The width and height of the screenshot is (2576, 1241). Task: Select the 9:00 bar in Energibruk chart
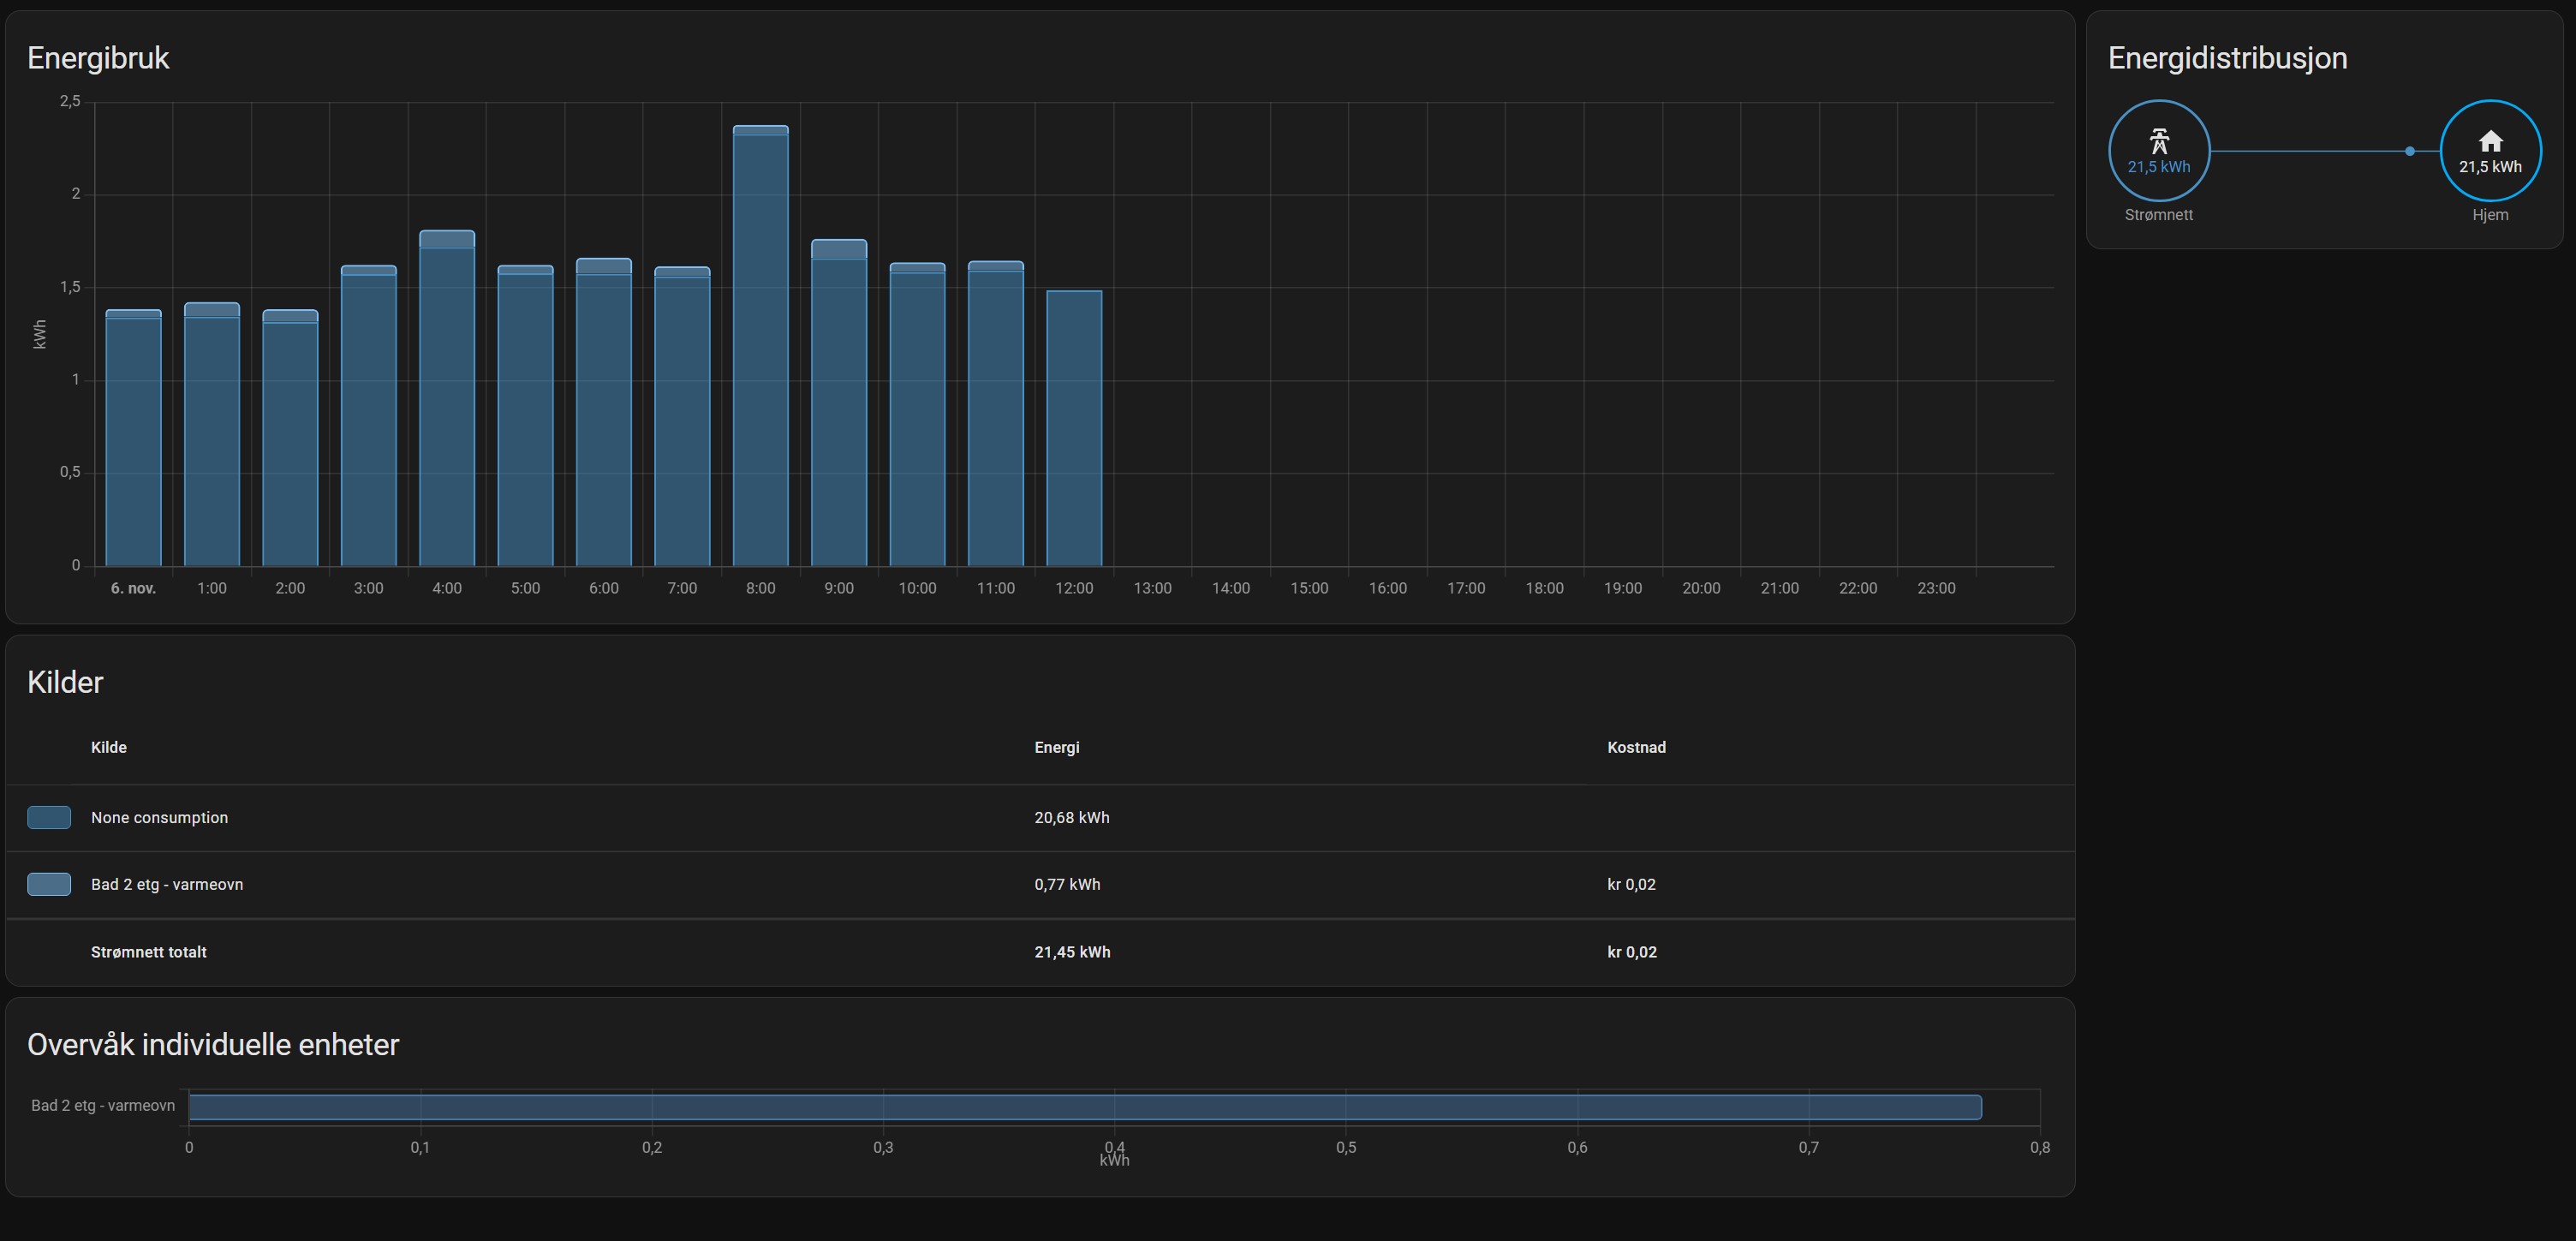(x=839, y=403)
